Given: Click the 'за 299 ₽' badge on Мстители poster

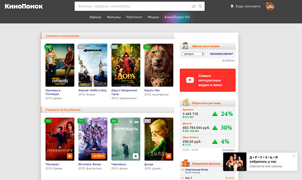Looking at the screenshot, I should click(x=98, y=156).
